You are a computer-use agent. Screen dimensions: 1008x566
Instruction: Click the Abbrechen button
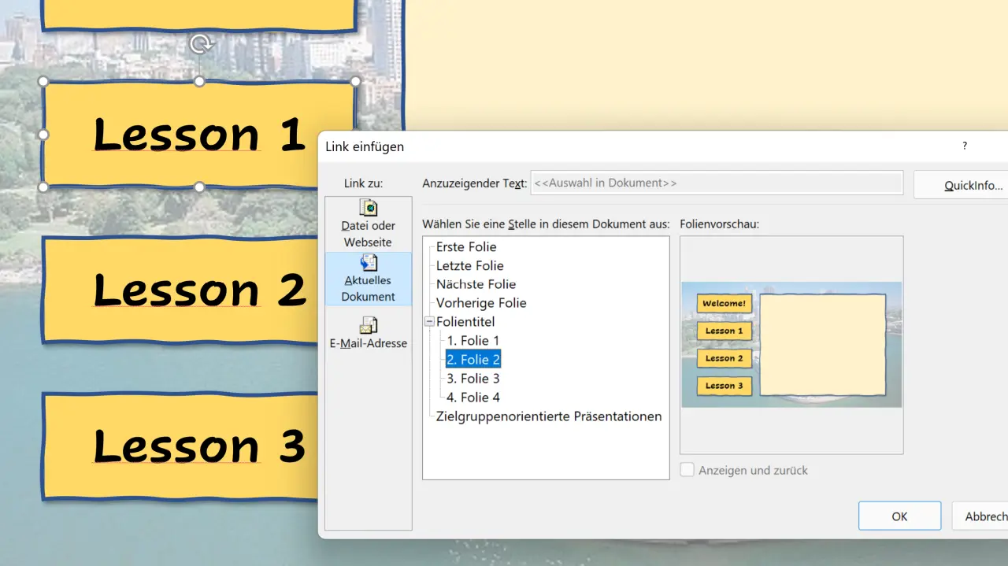984,516
